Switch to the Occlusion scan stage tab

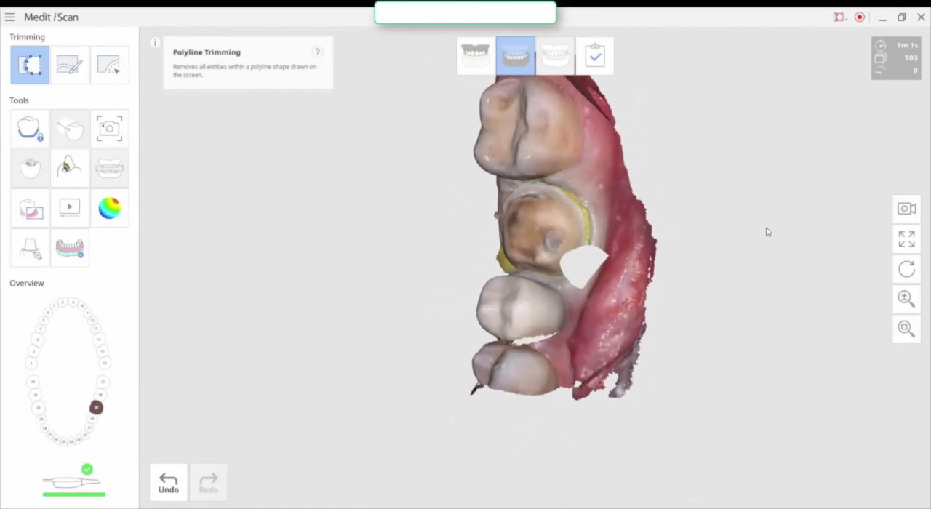coord(555,56)
